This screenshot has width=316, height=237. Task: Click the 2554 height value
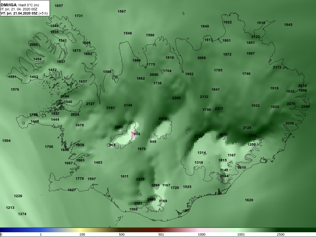252,136
